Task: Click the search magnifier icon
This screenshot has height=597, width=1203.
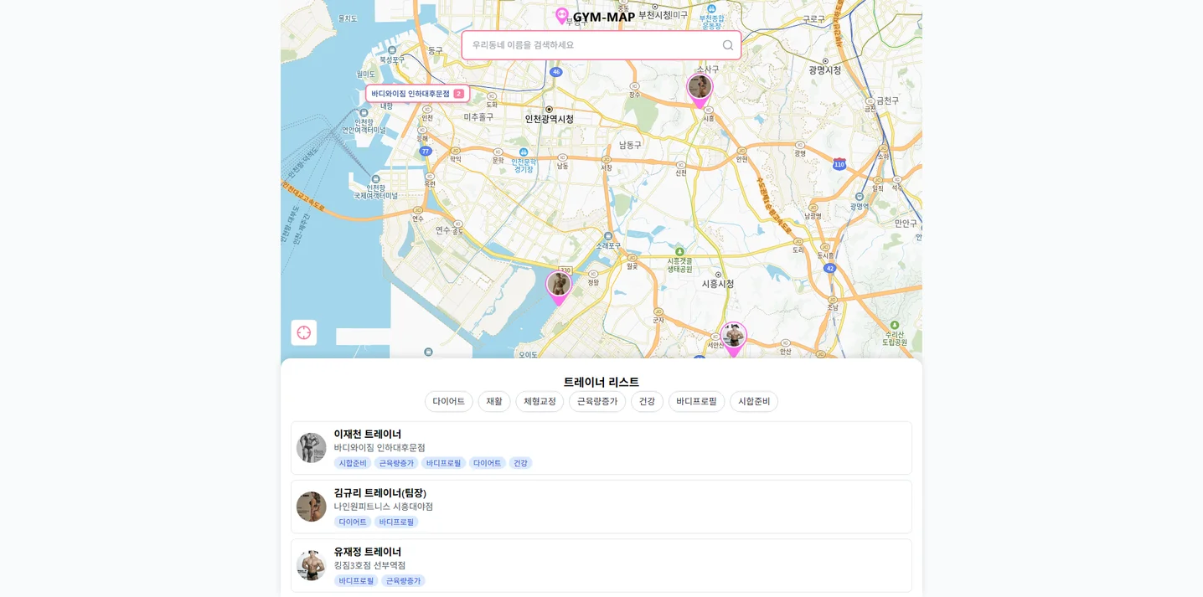Action: [726, 45]
